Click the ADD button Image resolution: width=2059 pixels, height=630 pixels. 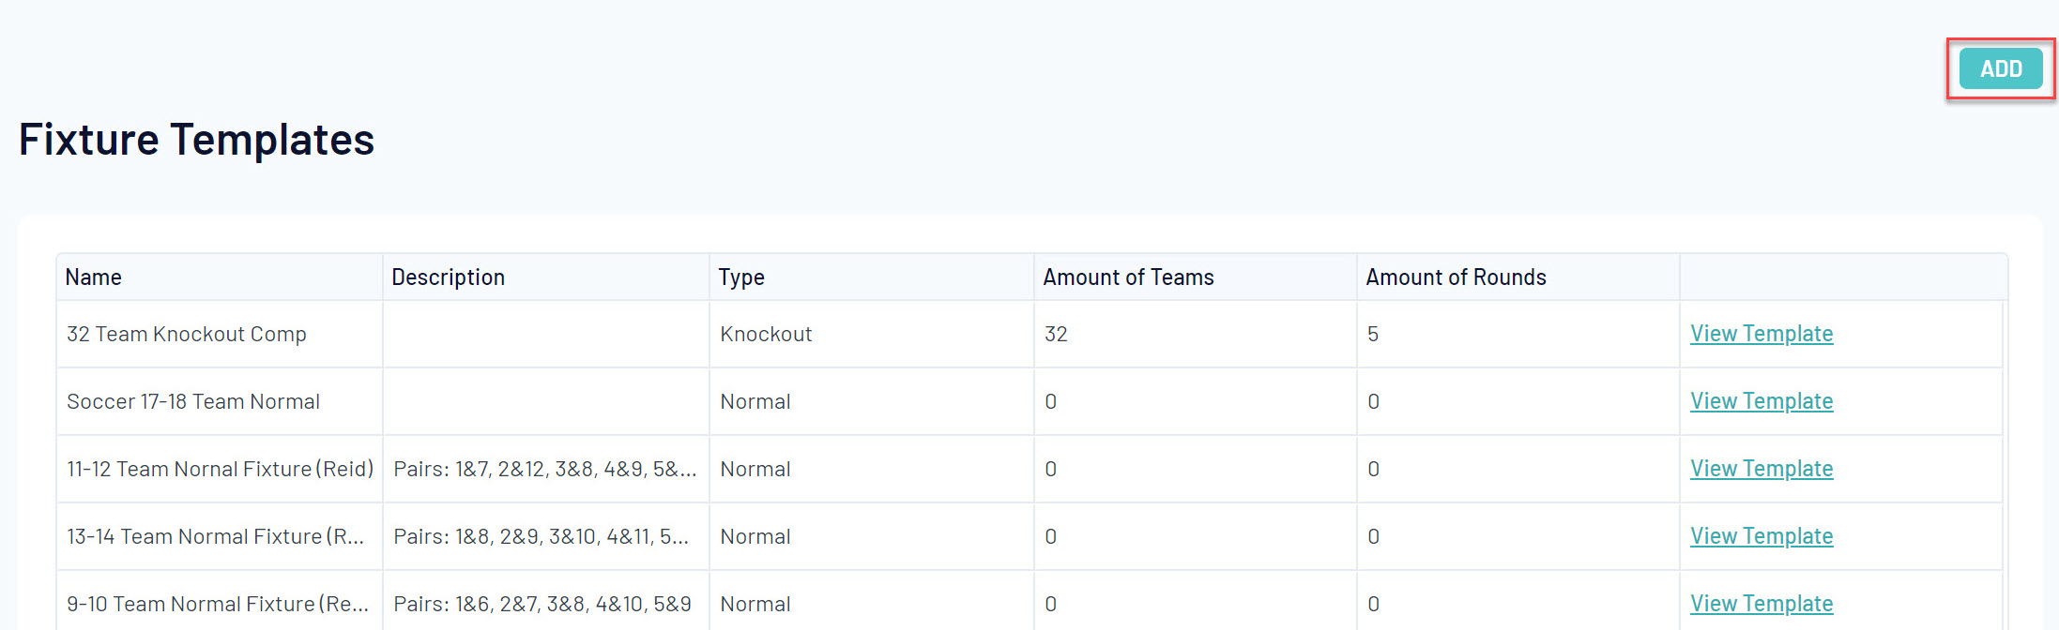[x=2000, y=68]
